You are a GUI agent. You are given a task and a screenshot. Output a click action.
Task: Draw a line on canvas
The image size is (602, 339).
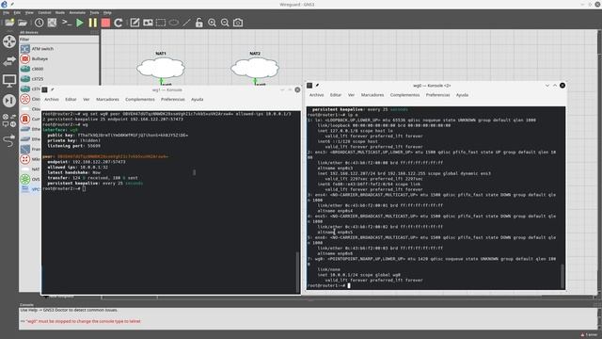pyautogui.click(x=186, y=23)
